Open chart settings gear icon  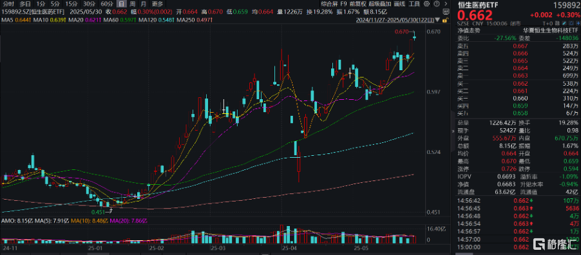pos(426,4)
